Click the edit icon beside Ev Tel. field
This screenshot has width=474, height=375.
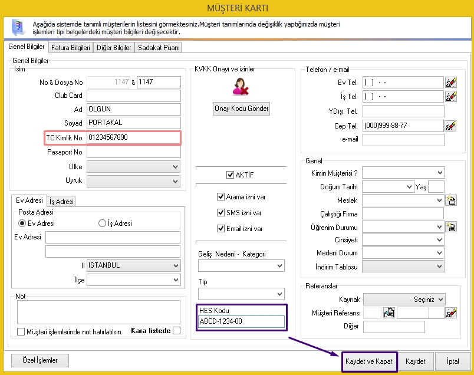[x=451, y=83]
